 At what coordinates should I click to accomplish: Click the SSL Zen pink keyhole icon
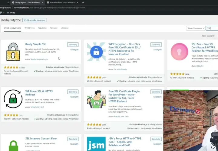[x=179, y=52]
